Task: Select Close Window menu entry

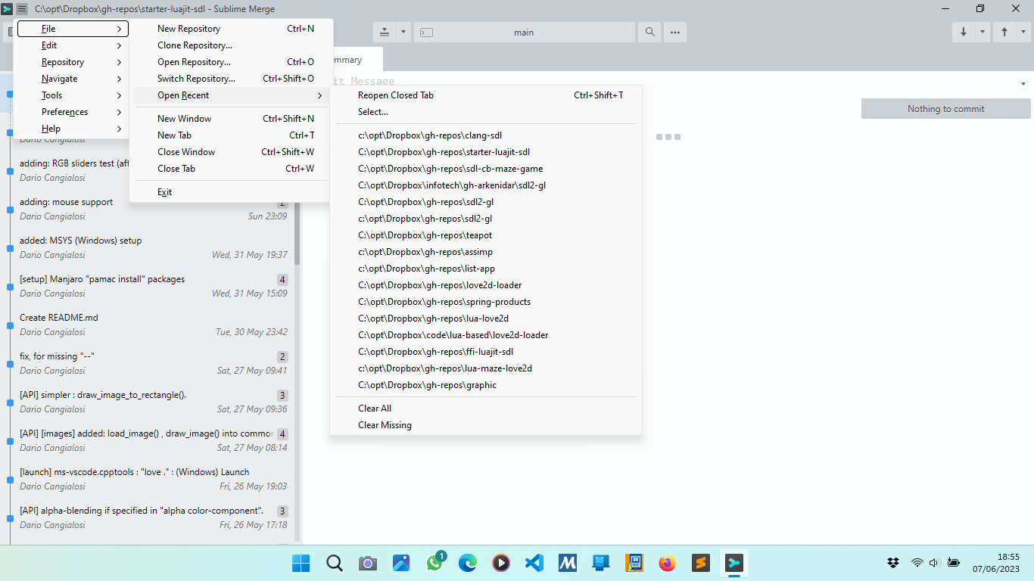Action: point(231,152)
